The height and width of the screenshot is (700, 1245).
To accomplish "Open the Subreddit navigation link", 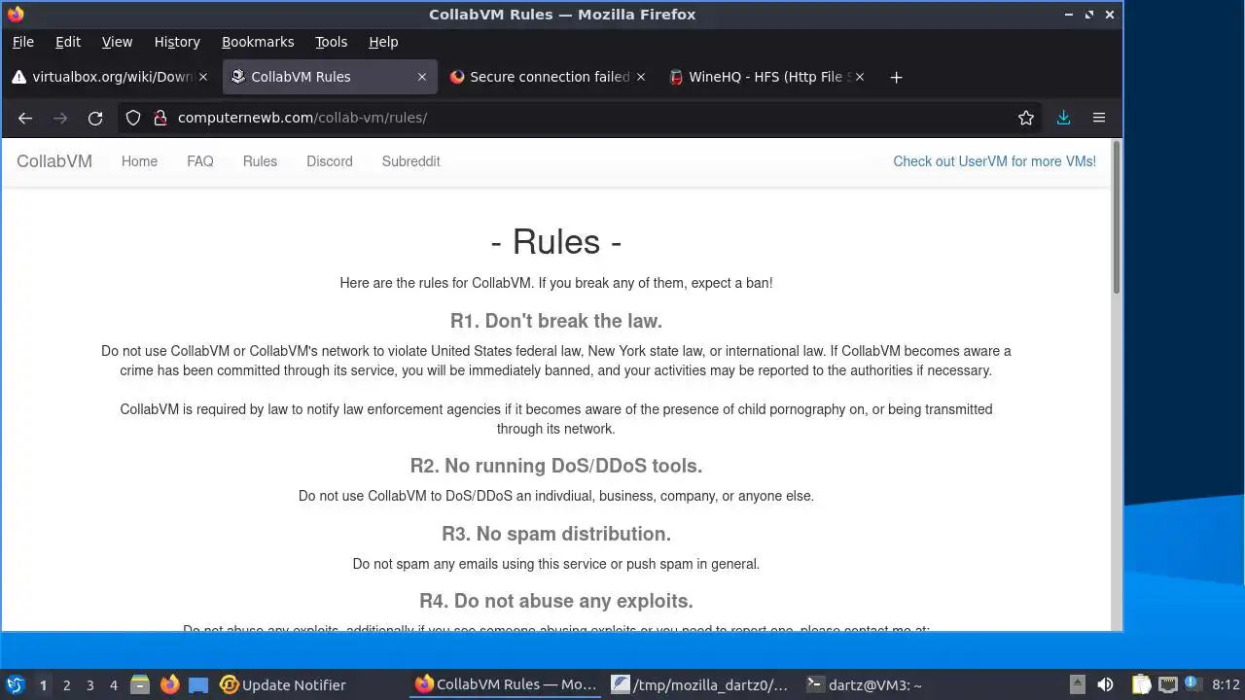I will pos(411,161).
